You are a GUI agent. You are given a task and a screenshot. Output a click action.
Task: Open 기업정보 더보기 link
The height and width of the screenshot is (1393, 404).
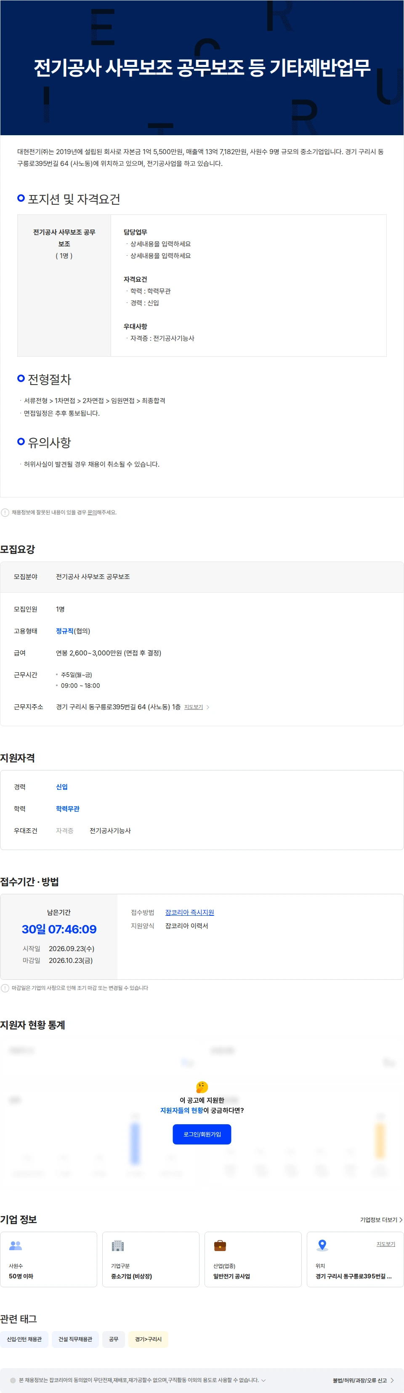(381, 1219)
